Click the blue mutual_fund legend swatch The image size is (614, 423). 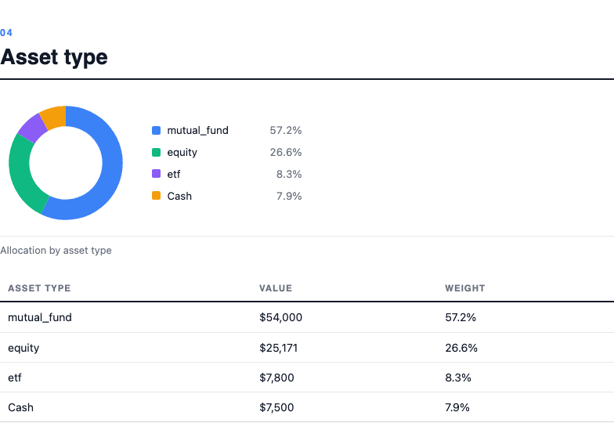coord(157,130)
